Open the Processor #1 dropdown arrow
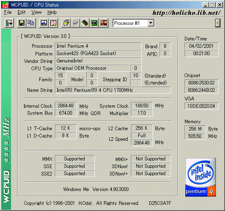The height and width of the screenshot is (211, 225). (x=151, y=23)
